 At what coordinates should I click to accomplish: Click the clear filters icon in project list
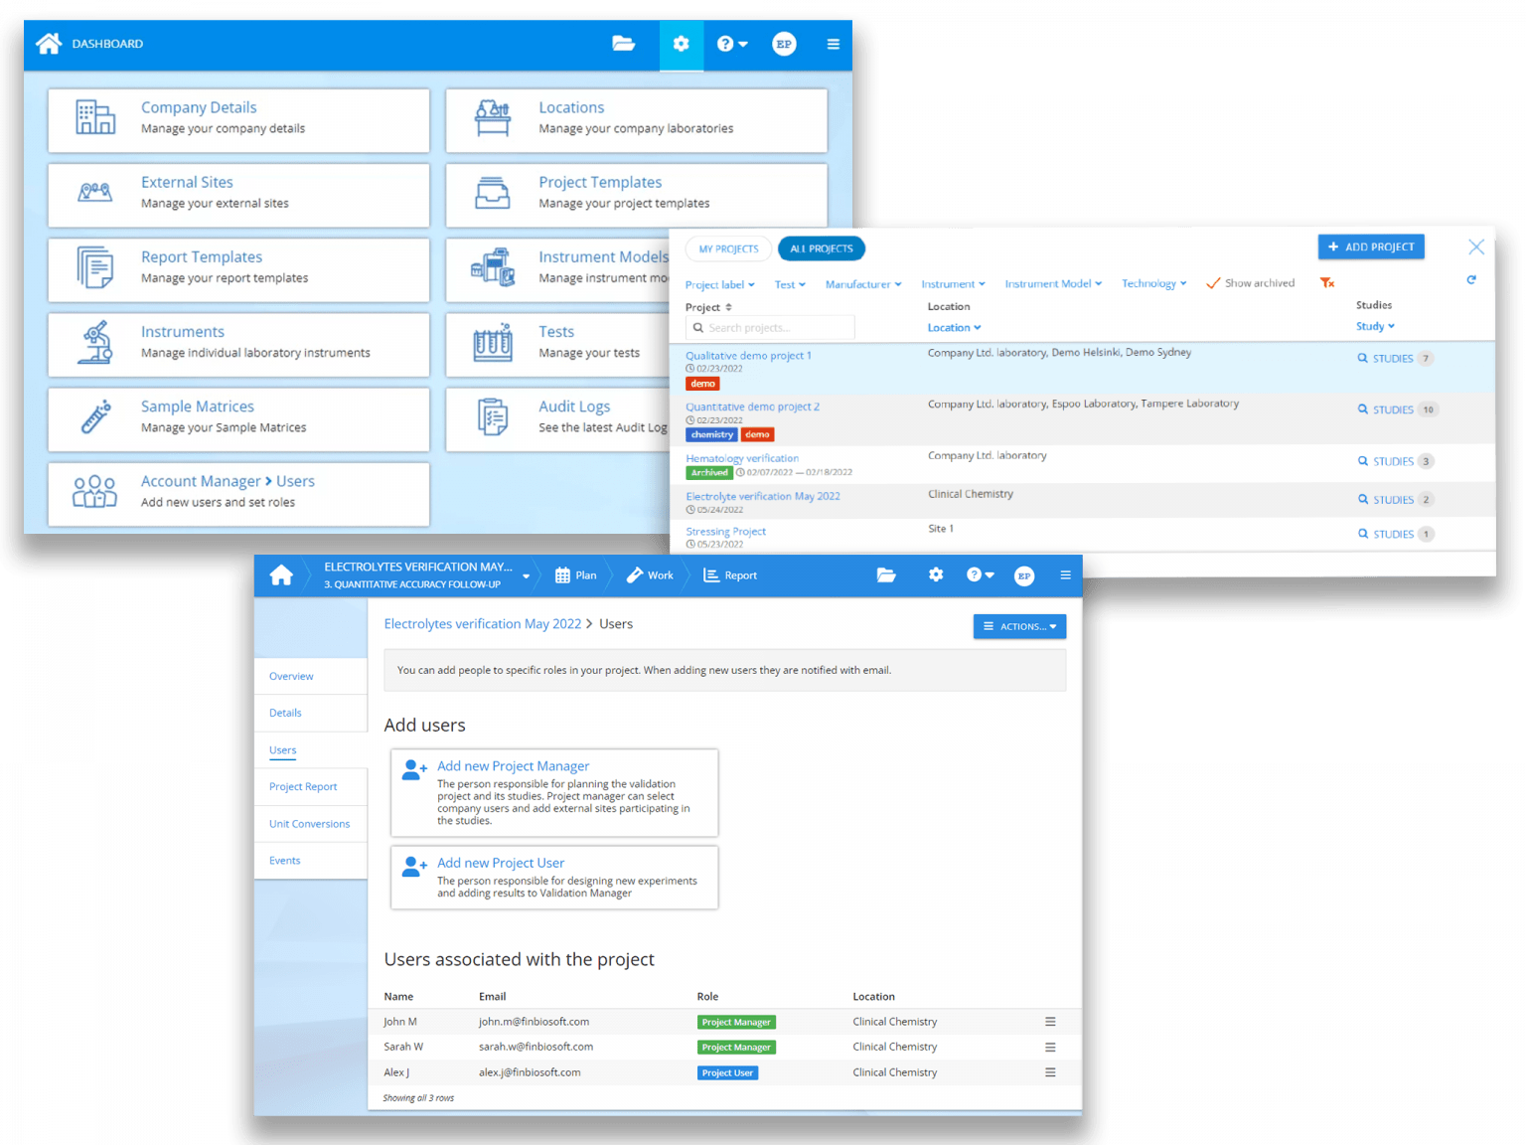(1327, 282)
